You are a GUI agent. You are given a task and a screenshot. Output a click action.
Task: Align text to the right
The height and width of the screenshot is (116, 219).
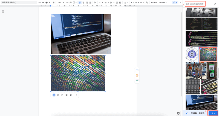pos(87,2)
